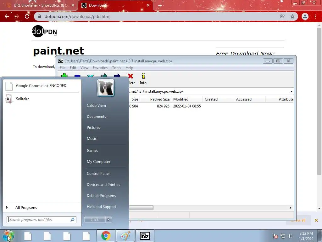Click the 7-Zip Info toolbar icon
322x242 pixels.
pyautogui.click(x=143, y=79)
